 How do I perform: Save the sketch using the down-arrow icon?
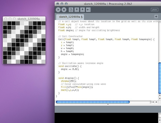[82, 10]
